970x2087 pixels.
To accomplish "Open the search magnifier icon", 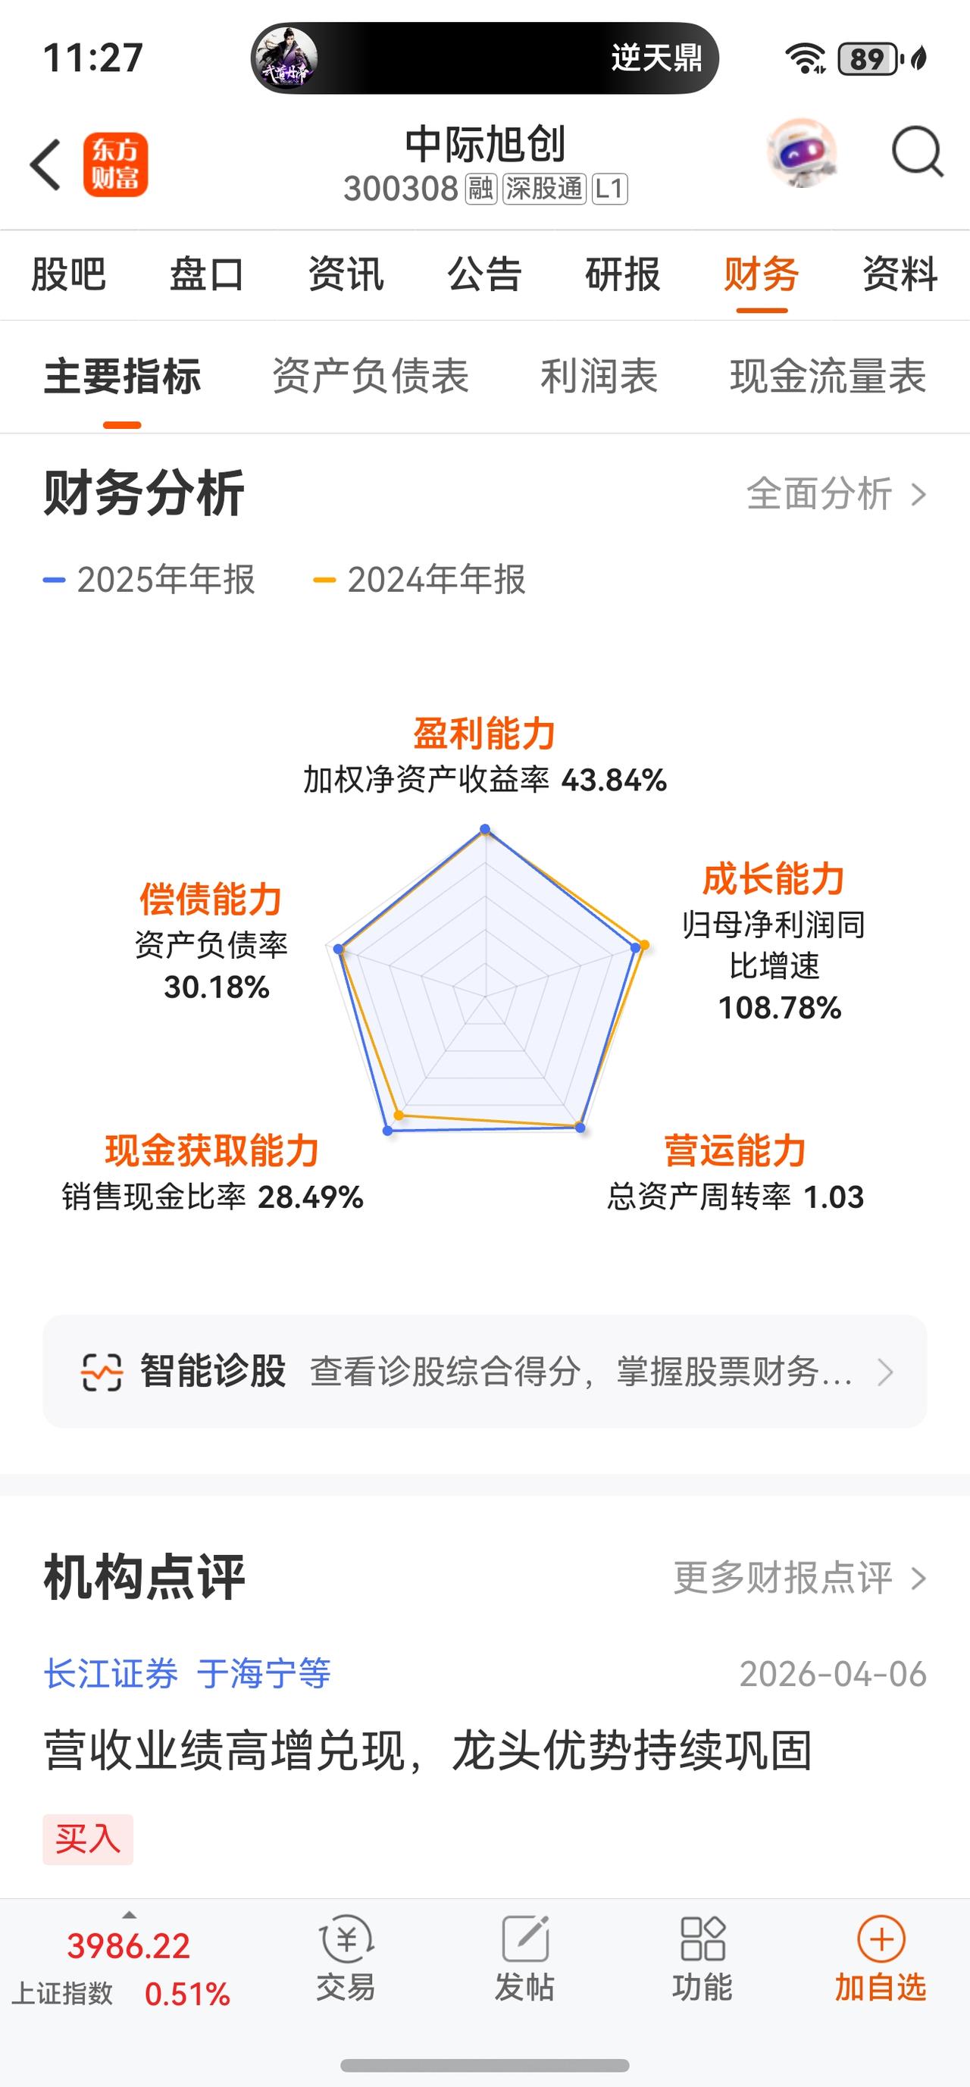I will 917,152.
